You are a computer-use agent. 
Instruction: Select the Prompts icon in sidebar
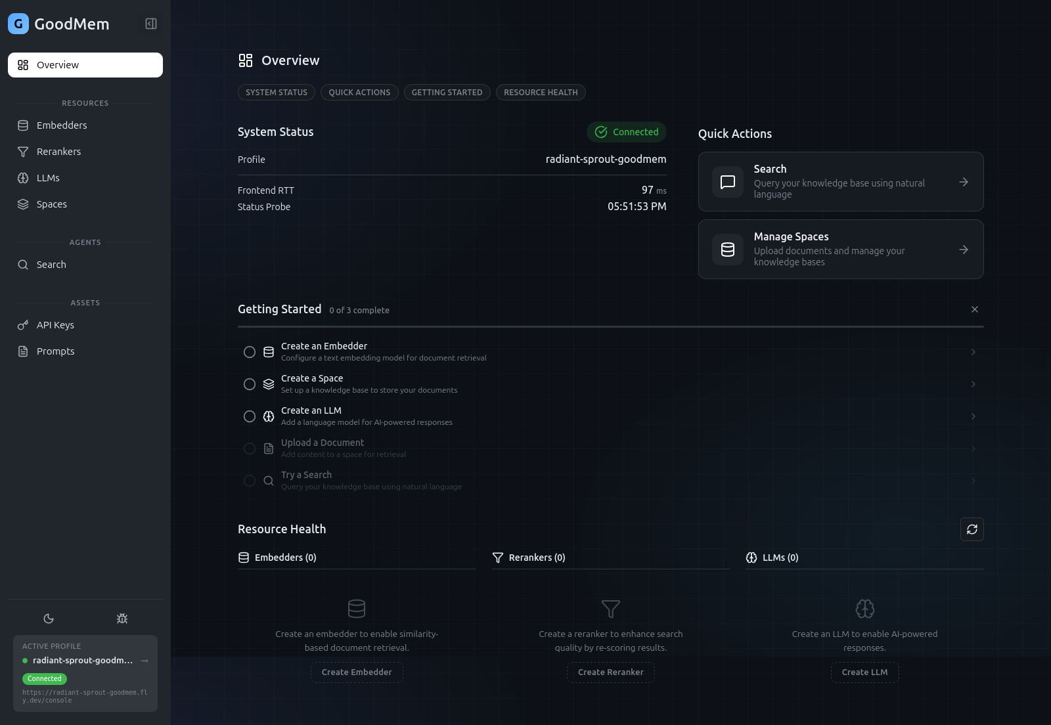24,351
